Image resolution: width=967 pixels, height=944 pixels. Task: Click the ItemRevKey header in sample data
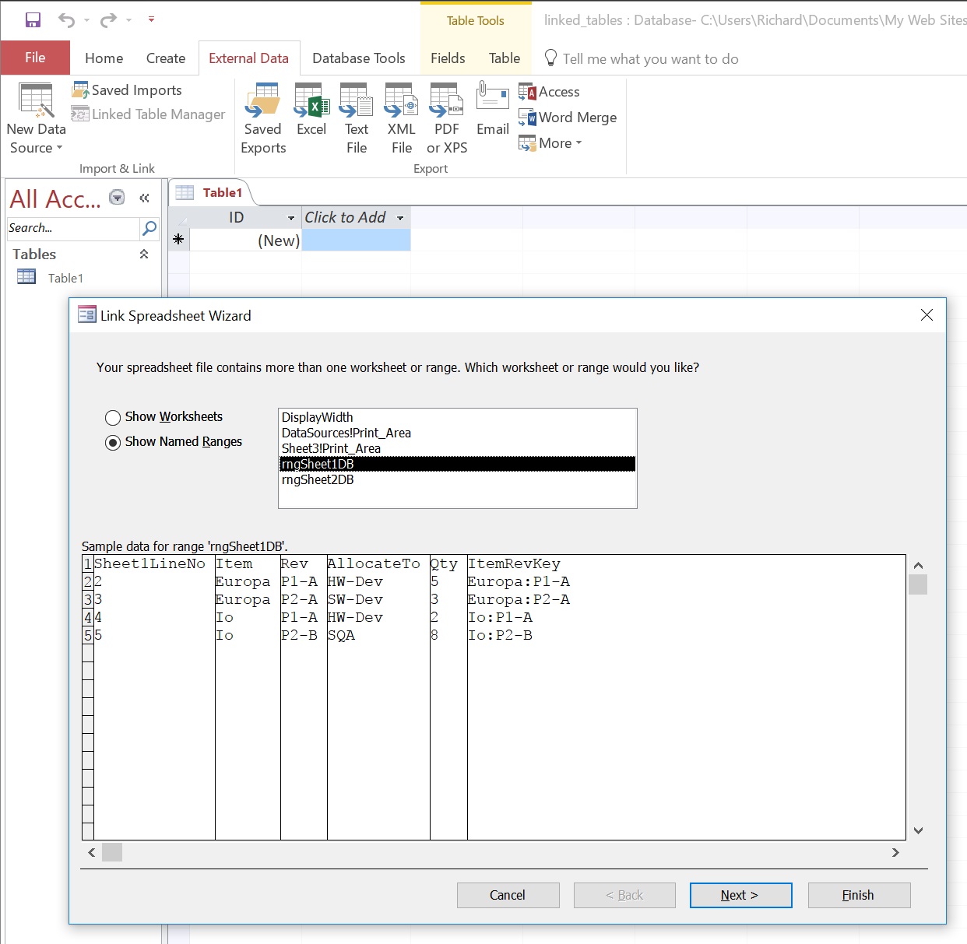514,564
